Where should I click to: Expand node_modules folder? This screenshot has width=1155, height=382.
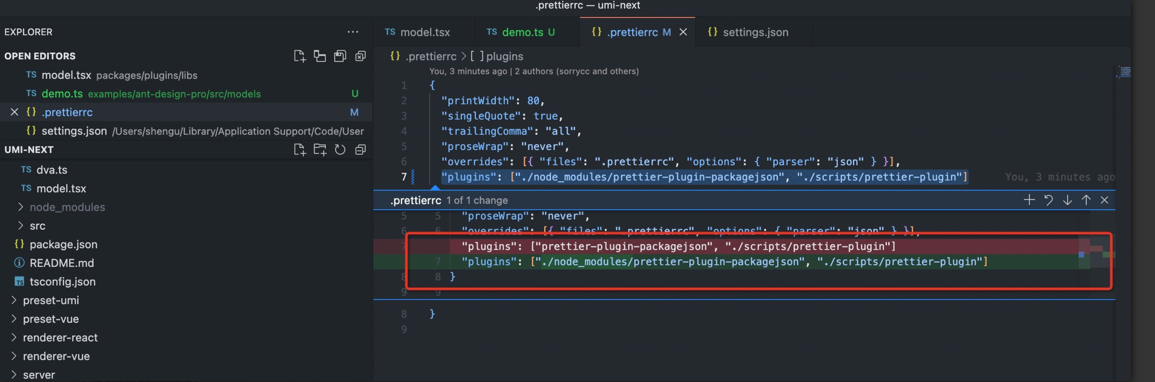pyautogui.click(x=20, y=207)
